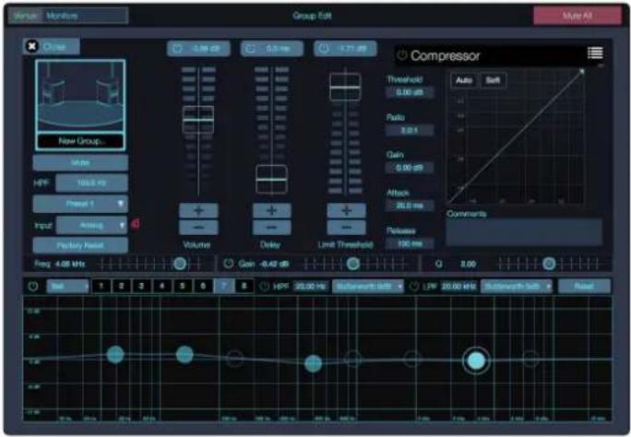The width and height of the screenshot is (631, 437).
Task: Click the Volume fader handle
Action: (198, 120)
